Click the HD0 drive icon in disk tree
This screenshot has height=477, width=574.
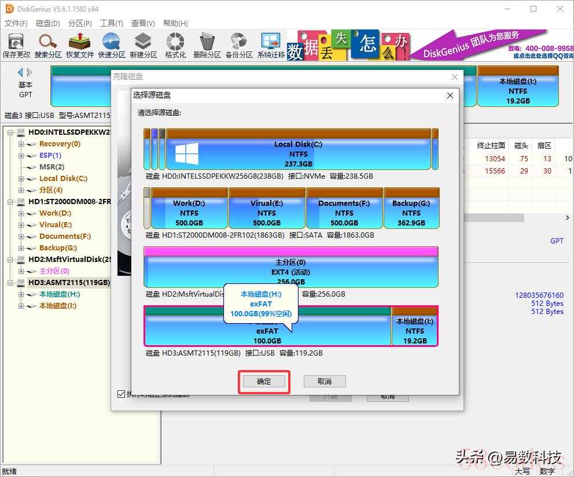pyautogui.click(x=21, y=132)
